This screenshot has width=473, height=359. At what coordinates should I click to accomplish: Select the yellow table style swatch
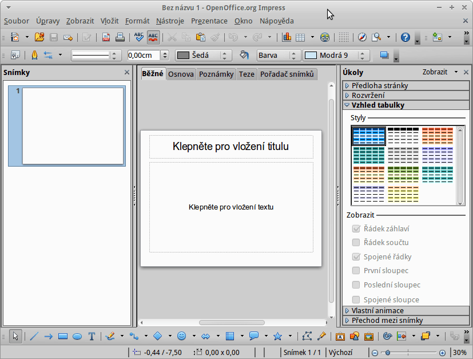coord(403,194)
